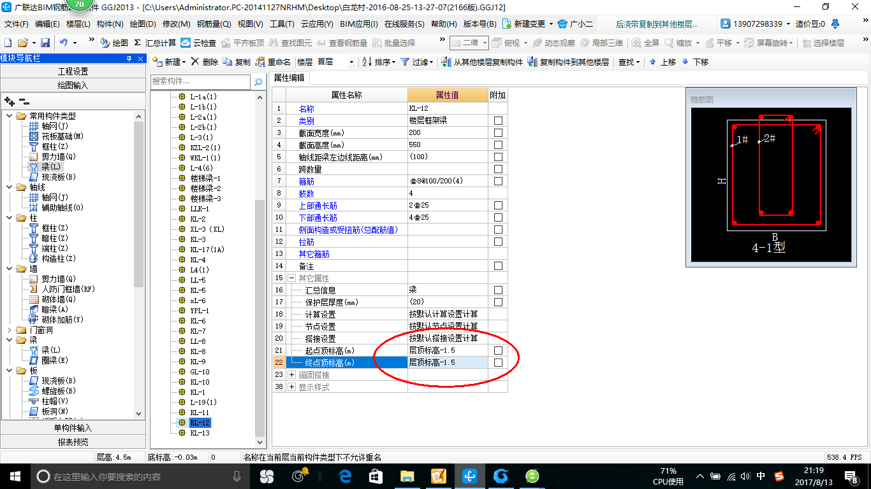
Task: Toggle 附加 checkbox for 截面高度 row
Action: (x=498, y=145)
